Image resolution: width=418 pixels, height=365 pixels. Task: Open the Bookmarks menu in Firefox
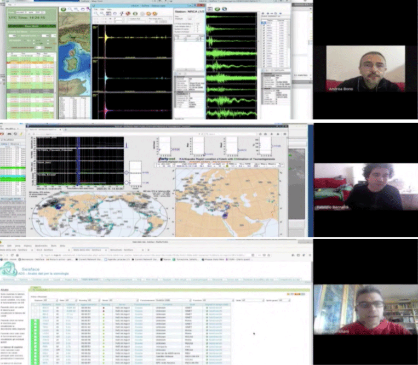pyautogui.click(x=41, y=246)
